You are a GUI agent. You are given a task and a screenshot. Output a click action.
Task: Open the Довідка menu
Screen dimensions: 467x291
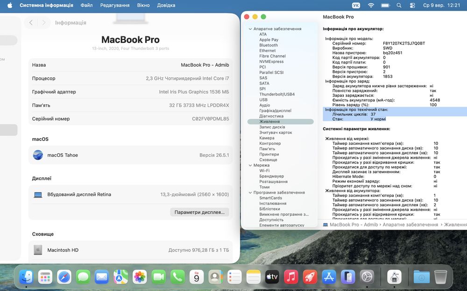coord(166,5)
